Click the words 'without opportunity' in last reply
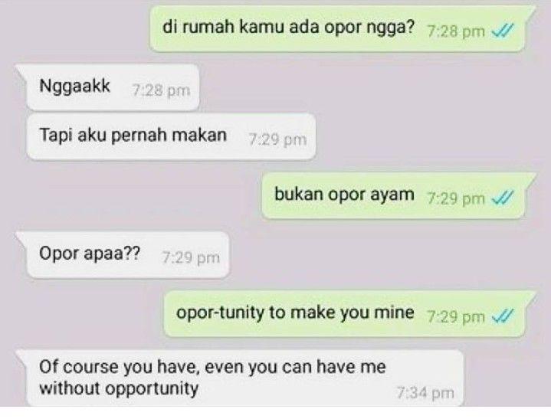Image resolution: width=551 pixels, height=419 pixels. coord(119,388)
